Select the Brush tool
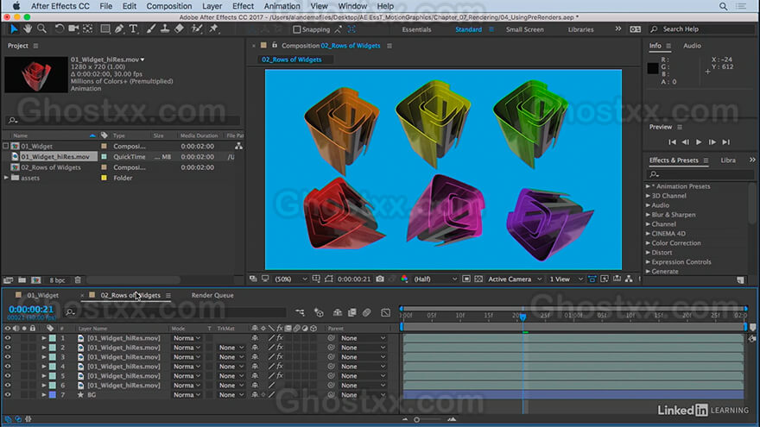 pos(151,29)
